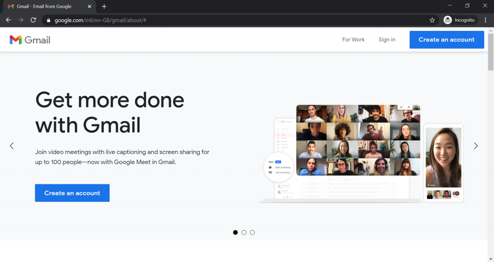Click the scrollbar up arrow
This screenshot has height=262, width=494.
(491, 30)
